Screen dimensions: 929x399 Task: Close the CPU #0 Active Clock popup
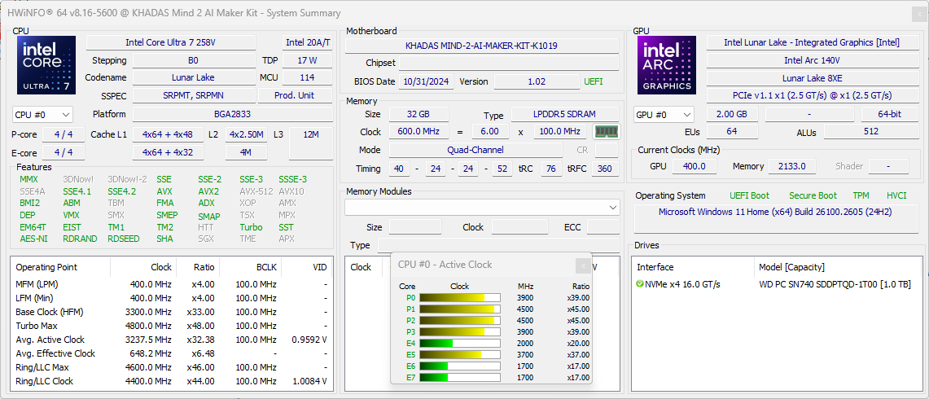[x=583, y=265]
